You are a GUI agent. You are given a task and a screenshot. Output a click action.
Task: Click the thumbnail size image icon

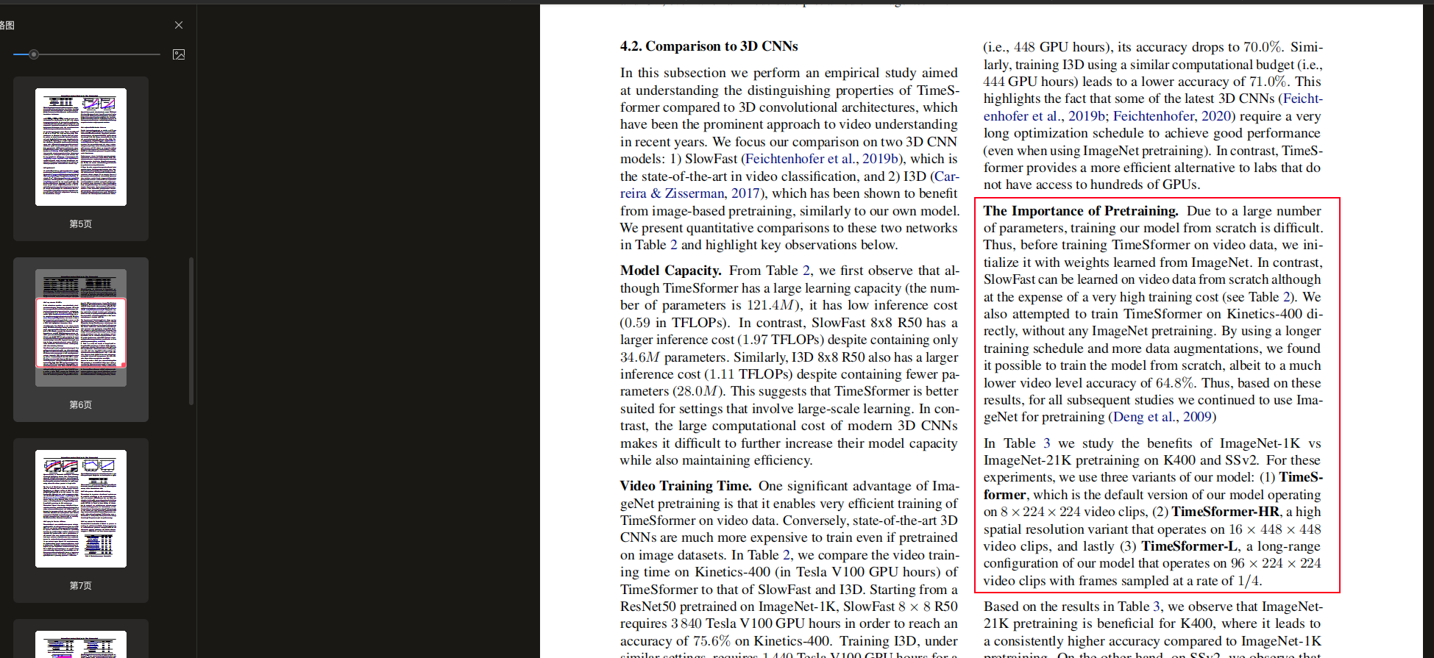pos(179,54)
